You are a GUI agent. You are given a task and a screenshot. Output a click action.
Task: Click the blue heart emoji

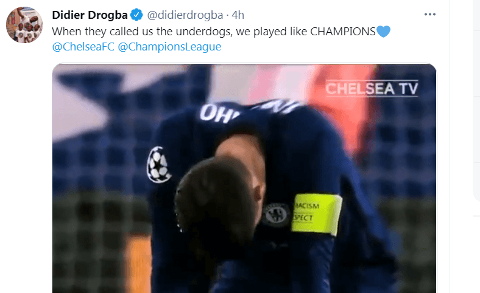[x=383, y=31]
